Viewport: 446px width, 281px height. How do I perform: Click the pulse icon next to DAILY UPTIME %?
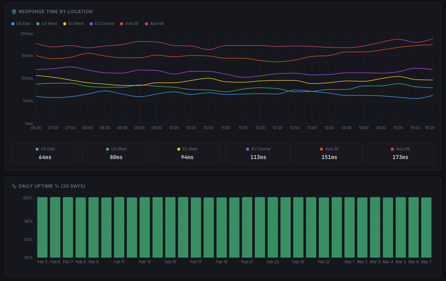[13, 186]
